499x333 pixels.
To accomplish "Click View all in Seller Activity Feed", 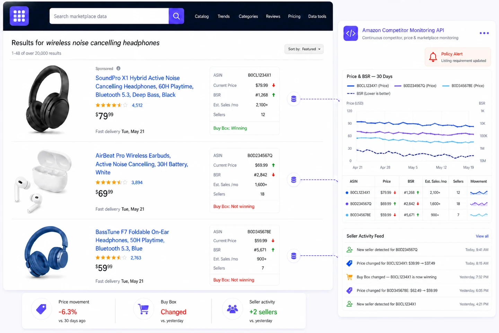I will coord(482,236).
